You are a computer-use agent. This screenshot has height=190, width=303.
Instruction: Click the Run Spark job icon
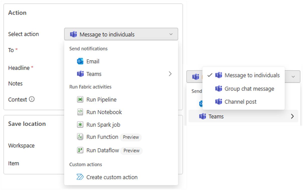click(80, 125)
